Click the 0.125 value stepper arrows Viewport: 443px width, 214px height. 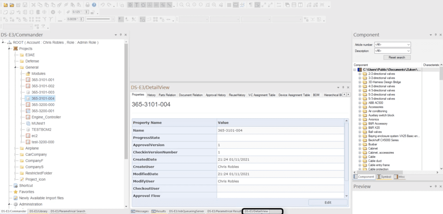click(87, 12)
